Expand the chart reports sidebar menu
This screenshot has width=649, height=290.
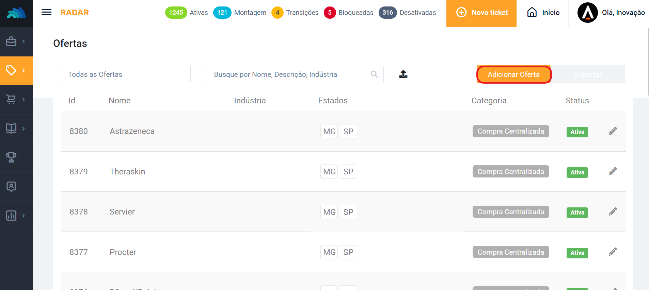tap(16, 216)
